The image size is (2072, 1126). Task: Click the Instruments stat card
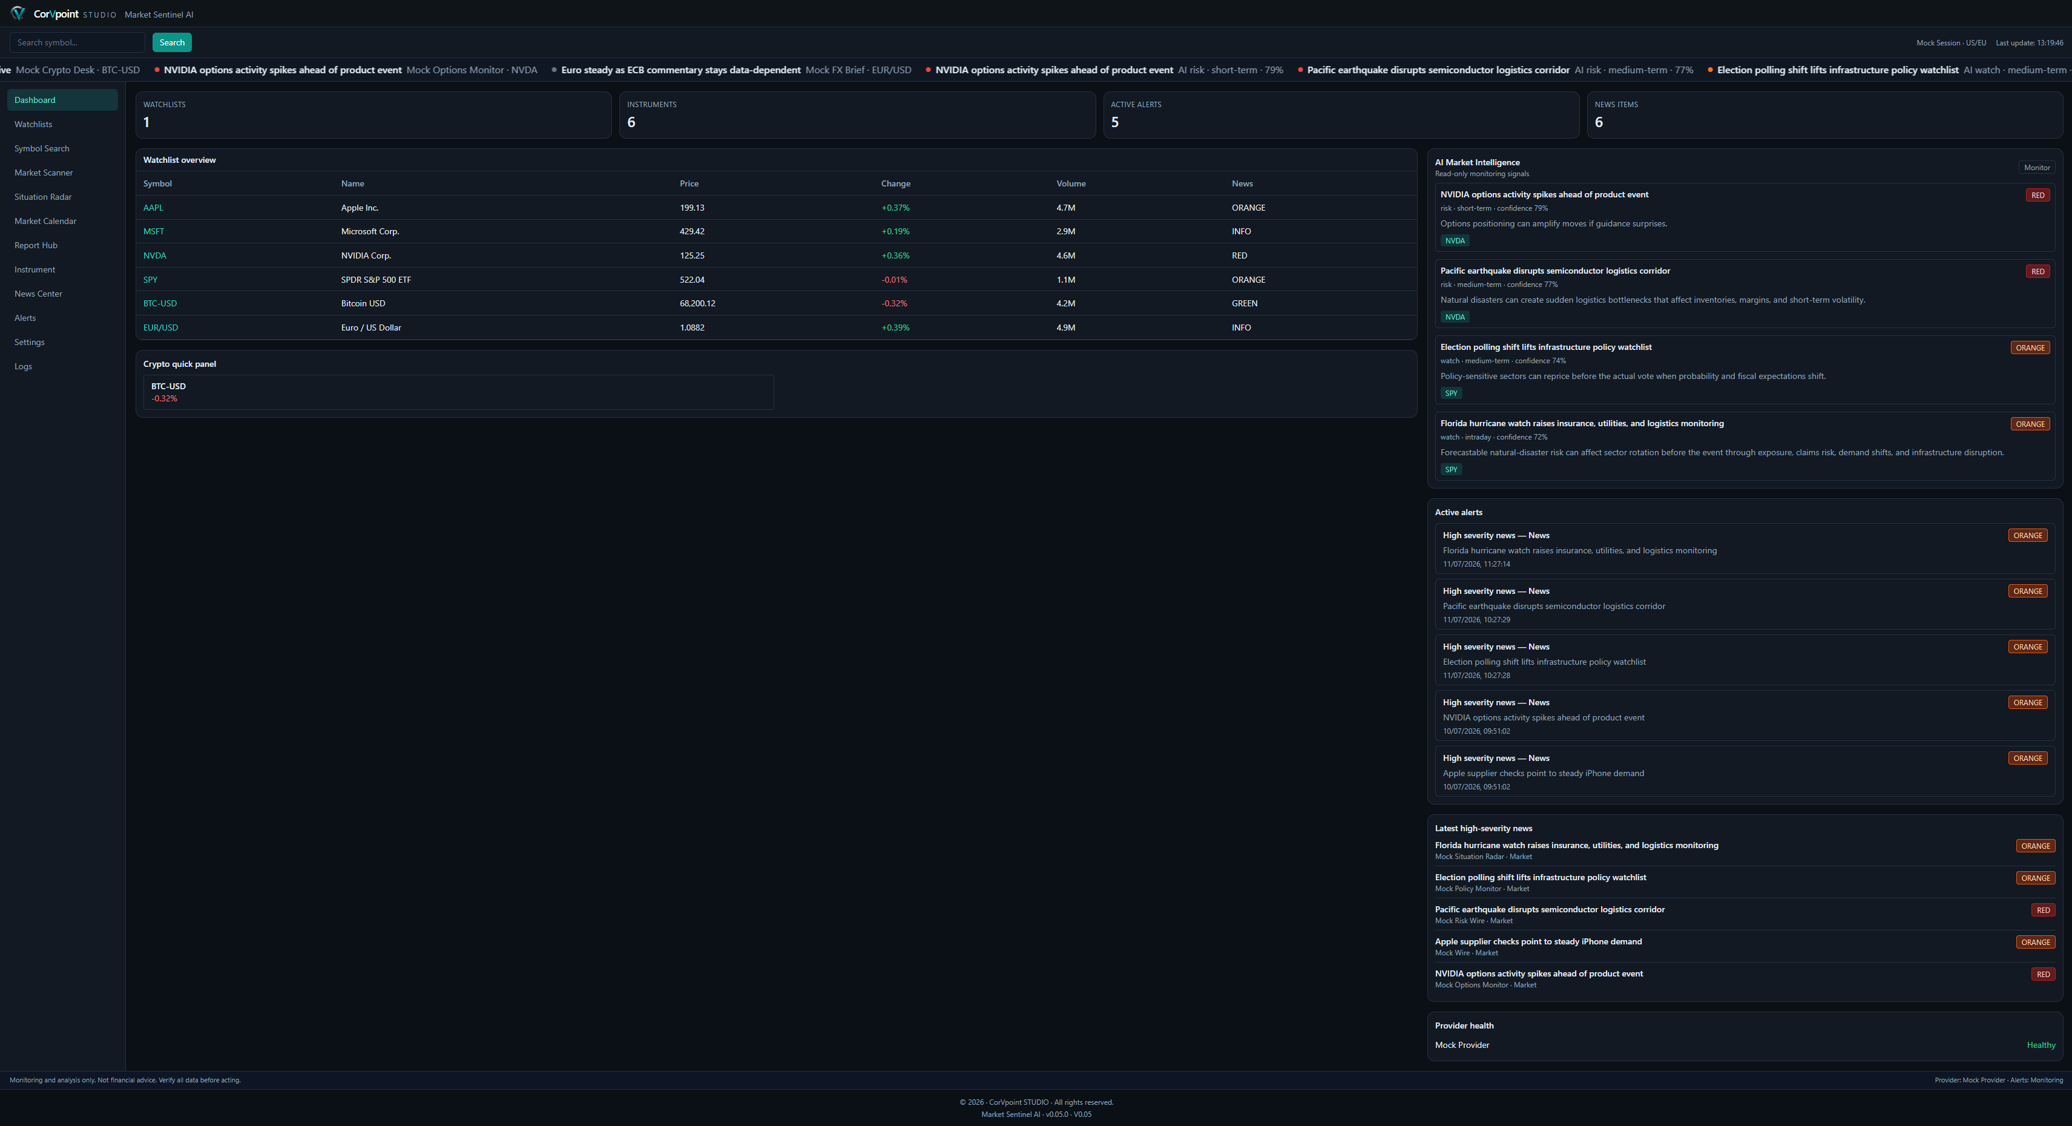858,115
